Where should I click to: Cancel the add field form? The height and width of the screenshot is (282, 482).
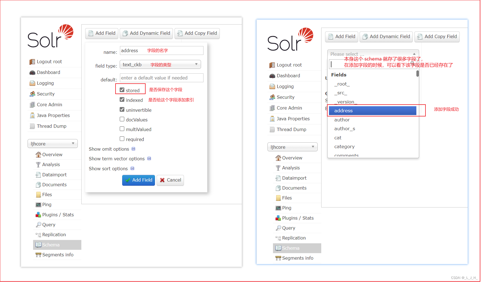click(x=170, y=180)
